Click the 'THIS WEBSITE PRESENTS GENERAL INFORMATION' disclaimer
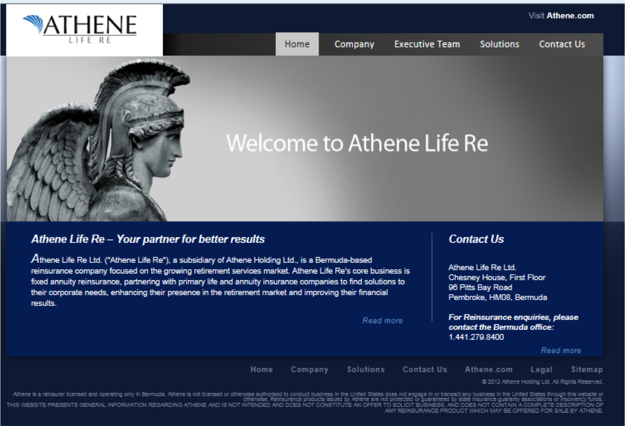The height and width of the screenshot is (426, 625). pyautogui.click(x=305, y=408)
